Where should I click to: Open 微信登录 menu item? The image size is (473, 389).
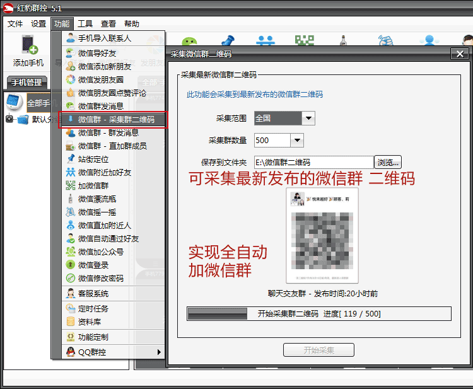click(x=114, y=265)
